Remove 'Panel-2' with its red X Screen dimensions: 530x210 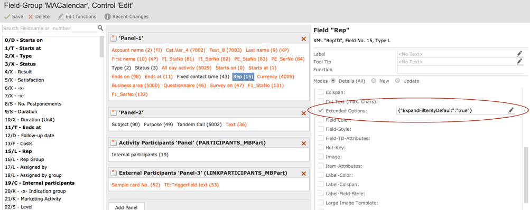coord(303,113)
